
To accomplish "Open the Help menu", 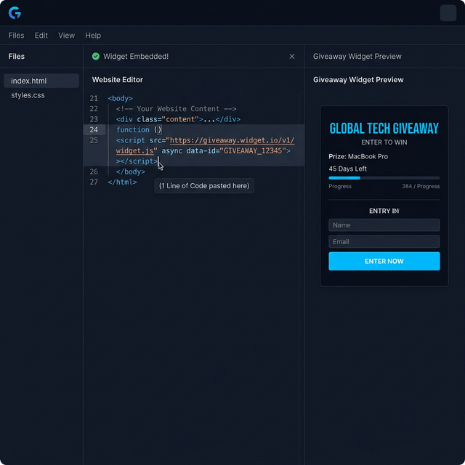I will (x=93, y=36).
